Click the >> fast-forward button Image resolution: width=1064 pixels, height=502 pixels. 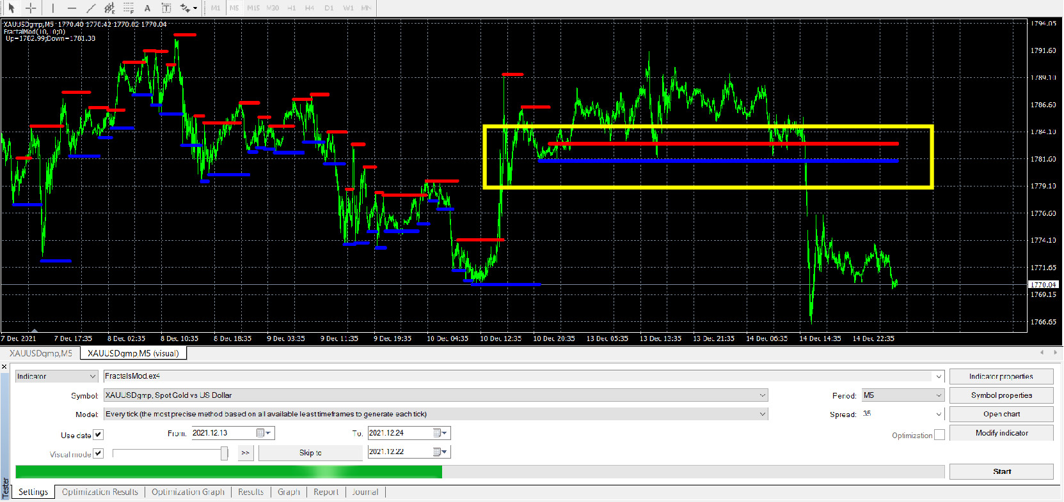click(x=246, y=453)
